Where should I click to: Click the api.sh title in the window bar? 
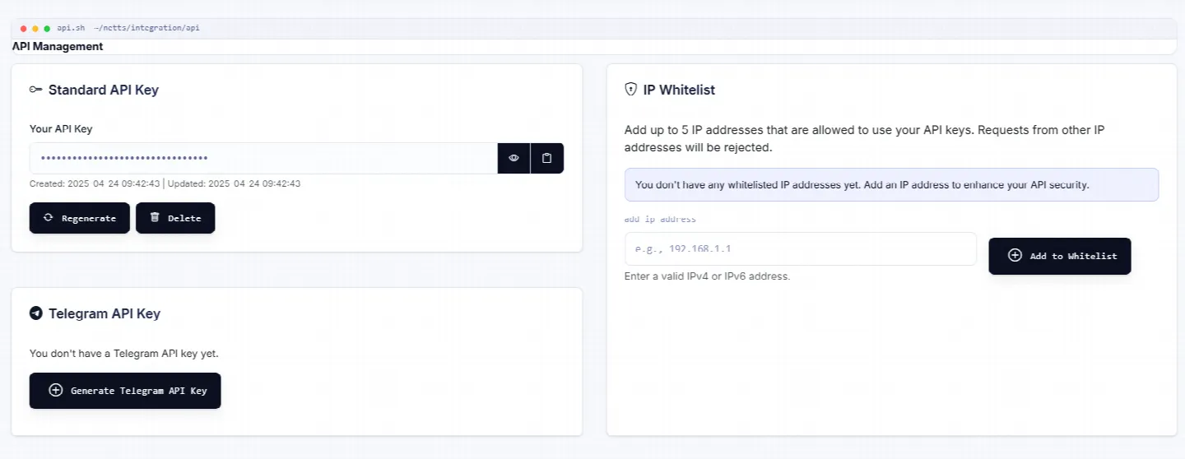tap(71, 28)
